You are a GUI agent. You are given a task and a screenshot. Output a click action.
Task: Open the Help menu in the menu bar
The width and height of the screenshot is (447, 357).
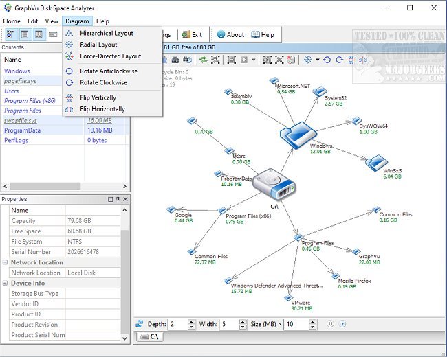[102, 21]
